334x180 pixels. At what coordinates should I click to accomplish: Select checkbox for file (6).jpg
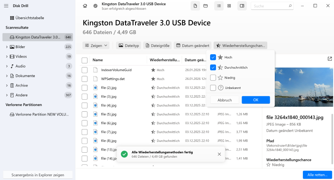(x=85, y=123)
